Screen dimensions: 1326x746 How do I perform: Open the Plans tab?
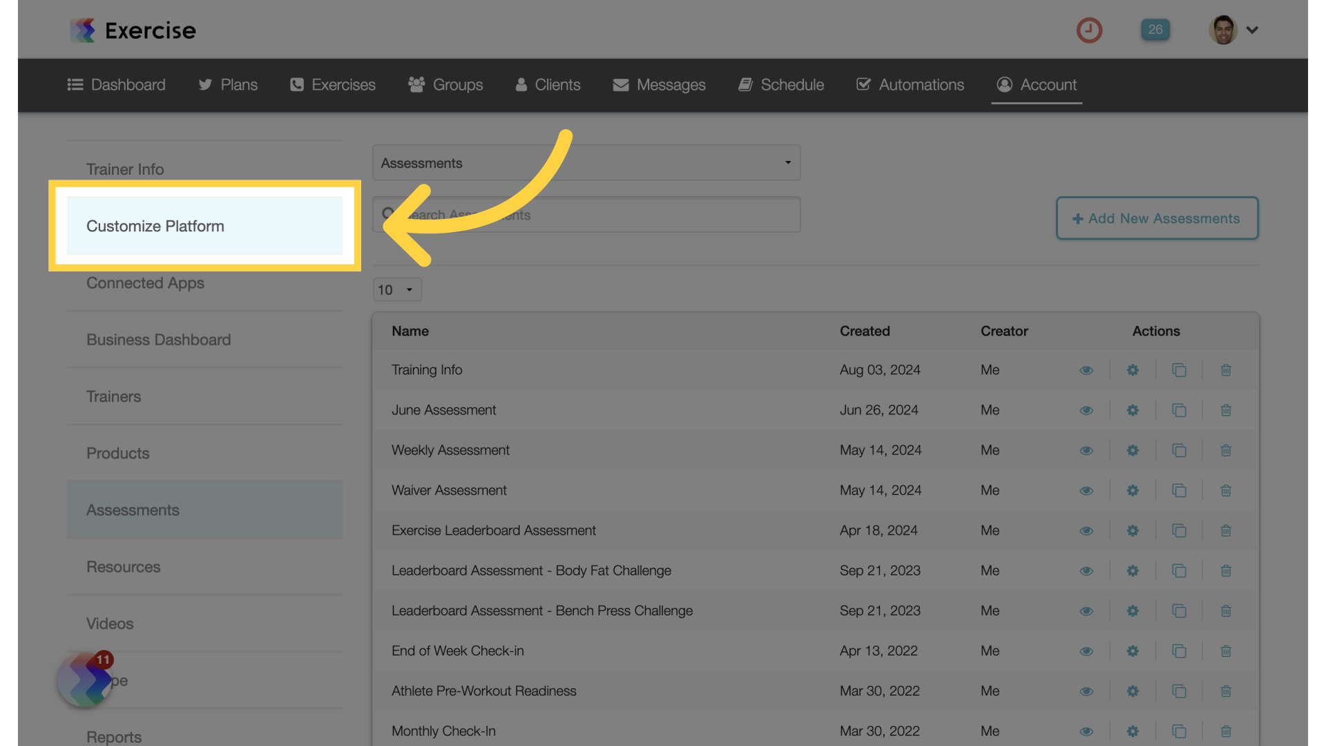pos(228,85)
